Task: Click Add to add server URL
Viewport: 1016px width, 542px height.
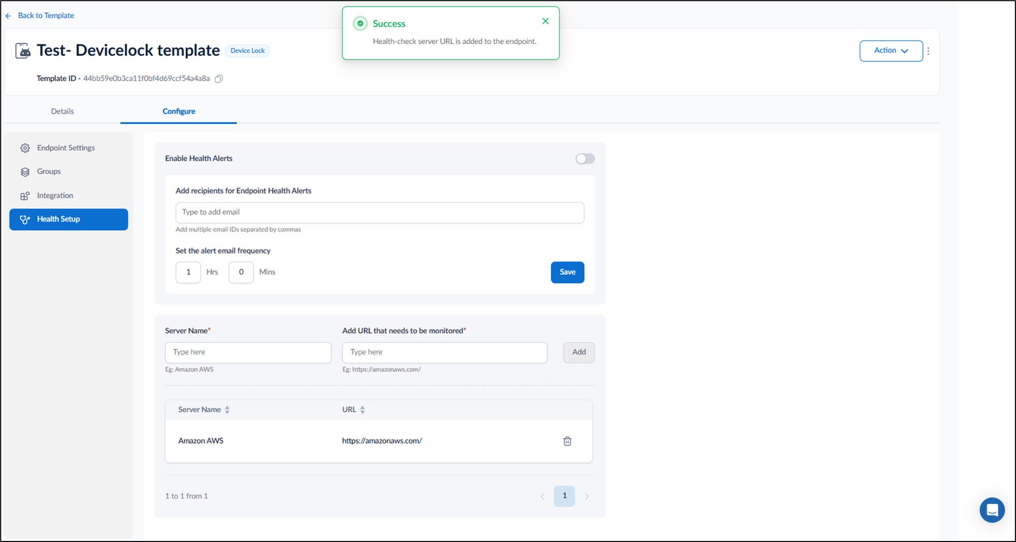Action: [x=579, y=352]
